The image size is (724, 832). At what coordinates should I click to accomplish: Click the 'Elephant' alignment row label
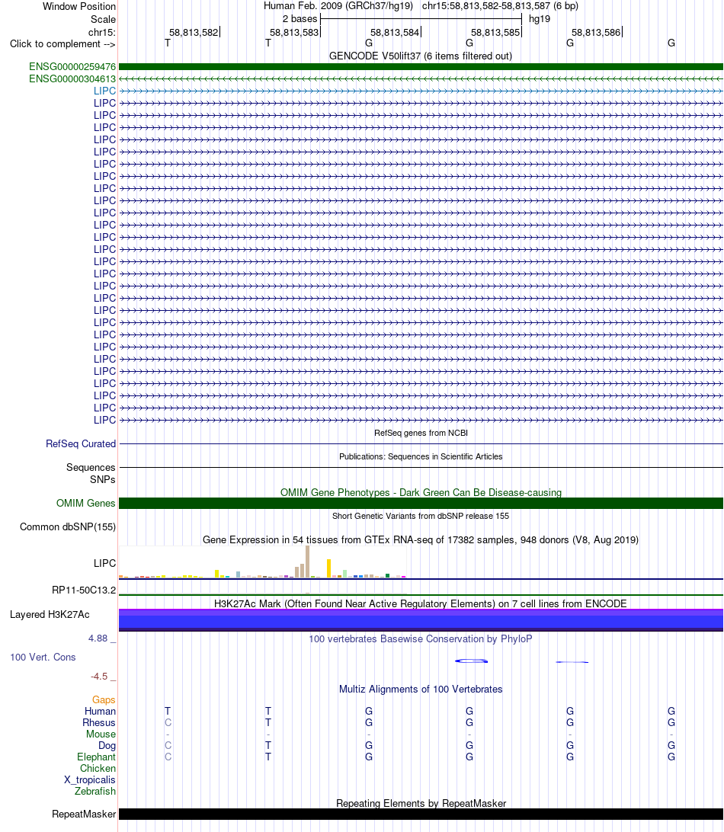click(x=96, y=757)
